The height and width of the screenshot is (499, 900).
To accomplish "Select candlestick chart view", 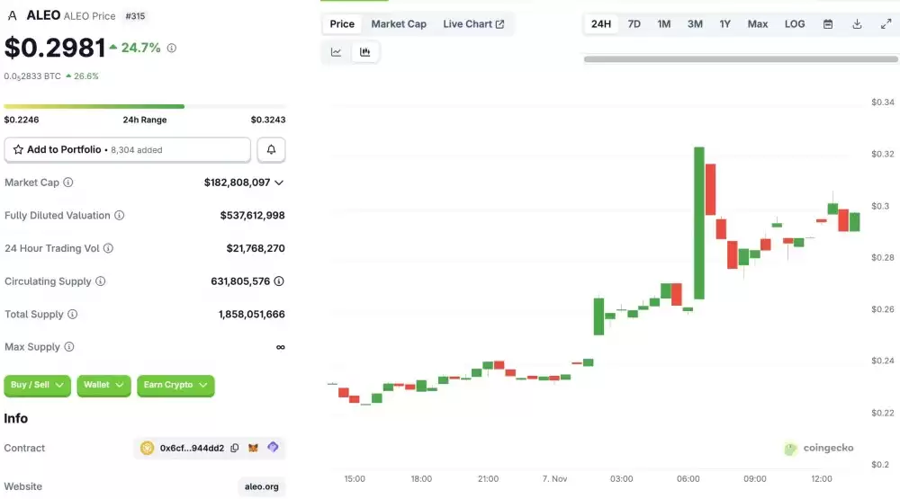I will [364, 52].
